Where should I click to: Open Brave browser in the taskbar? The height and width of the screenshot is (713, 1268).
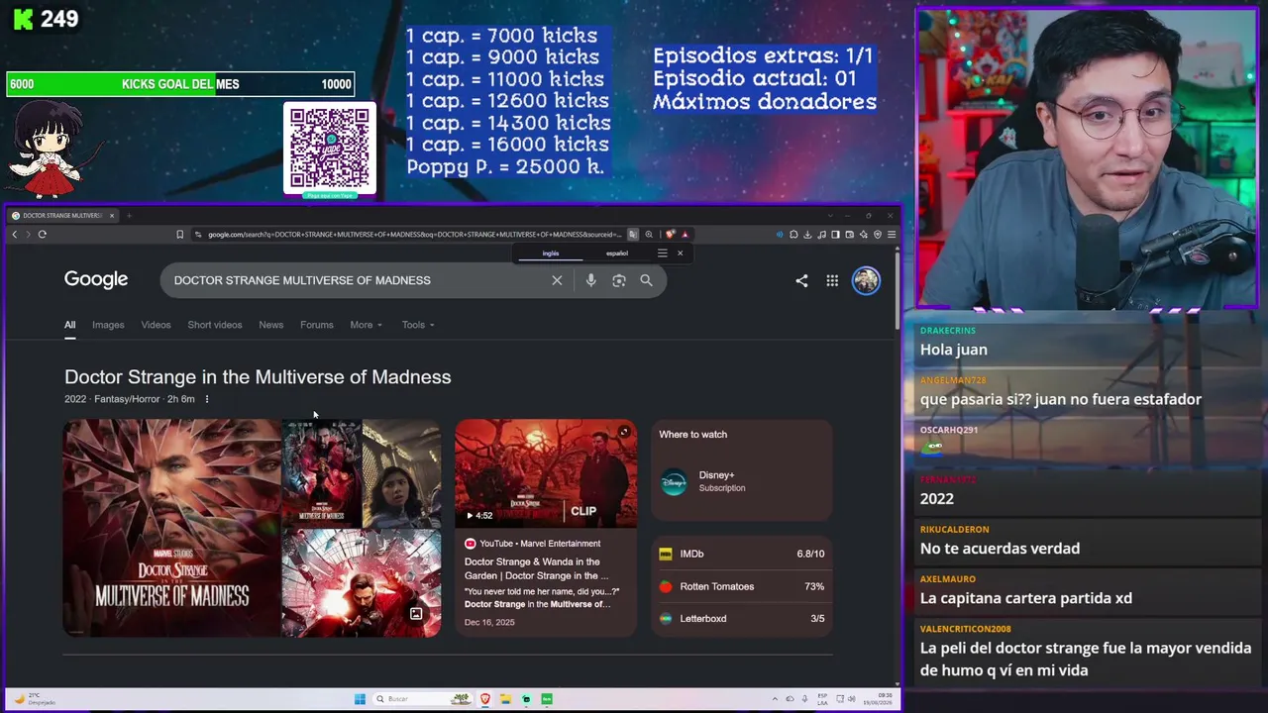pyautogui.click(x=485, y=699)
